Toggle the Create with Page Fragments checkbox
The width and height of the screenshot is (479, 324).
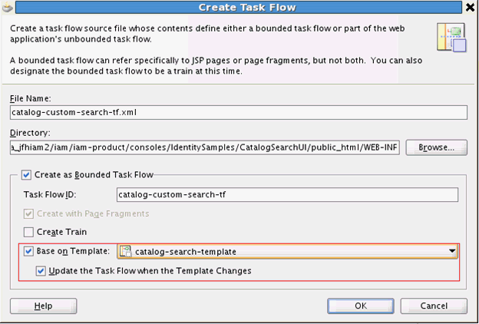[28, 213]
